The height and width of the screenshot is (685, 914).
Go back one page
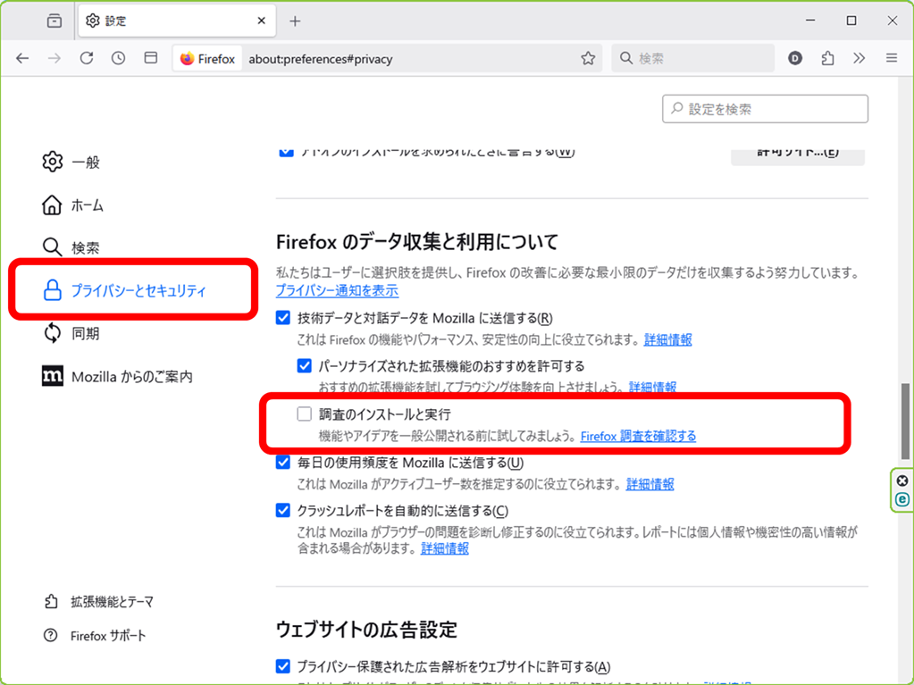[x=22, y=58]
